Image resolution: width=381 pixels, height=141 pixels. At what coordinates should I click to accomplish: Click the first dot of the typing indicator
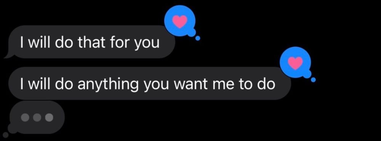tap(25, 117)
